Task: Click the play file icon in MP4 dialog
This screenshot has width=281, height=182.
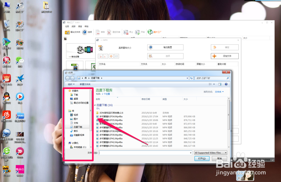Action: pos(111,56)
